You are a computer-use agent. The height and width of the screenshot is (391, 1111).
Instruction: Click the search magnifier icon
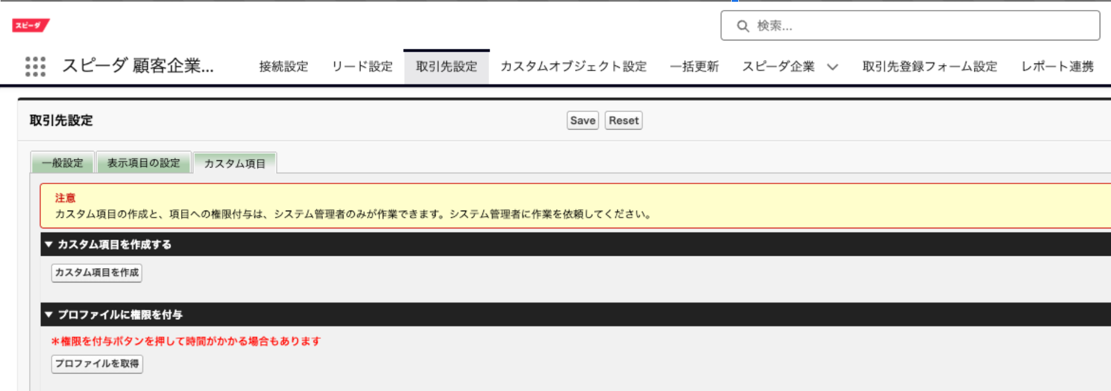(x=742, y=26)
